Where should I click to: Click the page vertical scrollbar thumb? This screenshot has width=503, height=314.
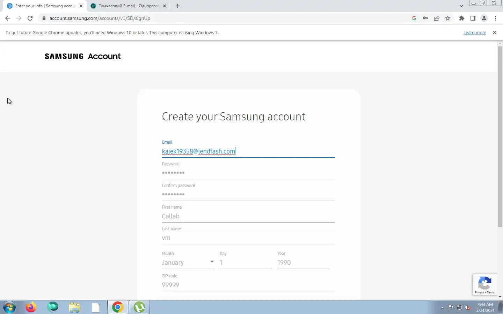point(500,136)
